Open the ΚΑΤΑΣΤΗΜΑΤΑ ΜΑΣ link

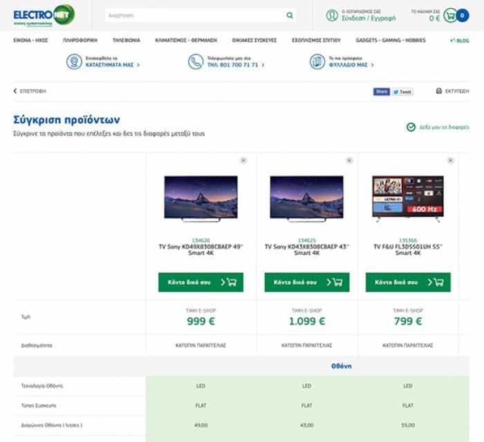[x=109, y=65]
